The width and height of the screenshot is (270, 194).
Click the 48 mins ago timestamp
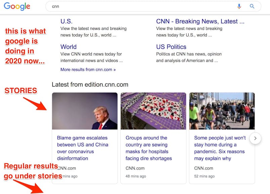136,176
